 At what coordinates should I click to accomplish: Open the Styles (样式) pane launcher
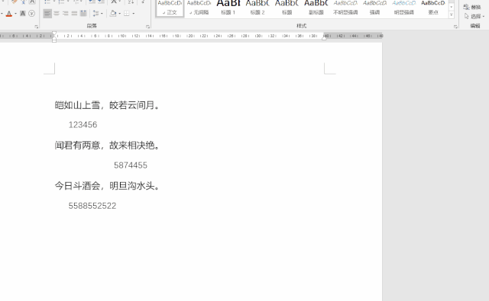coord(455,27)
